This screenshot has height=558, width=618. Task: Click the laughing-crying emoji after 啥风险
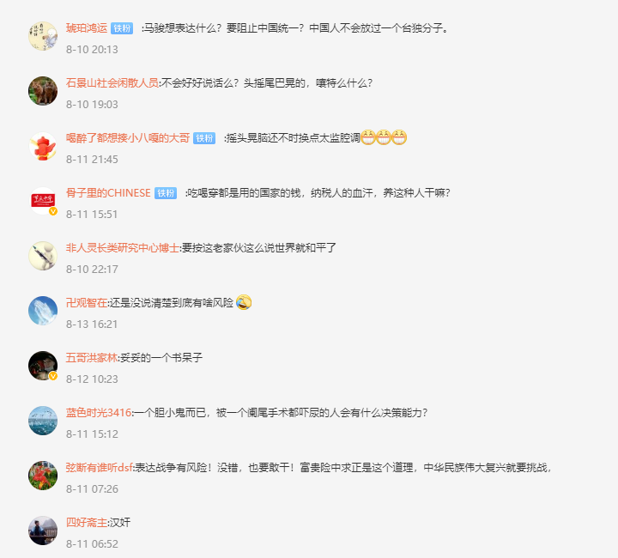pyautogui.click(x=244, y=303)
